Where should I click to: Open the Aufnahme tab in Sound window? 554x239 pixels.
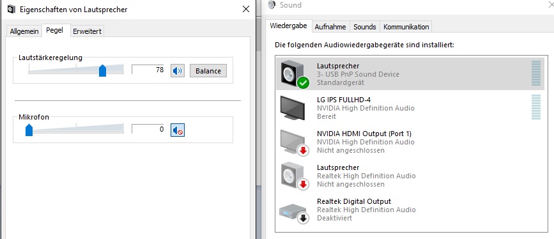pos(331,27)
